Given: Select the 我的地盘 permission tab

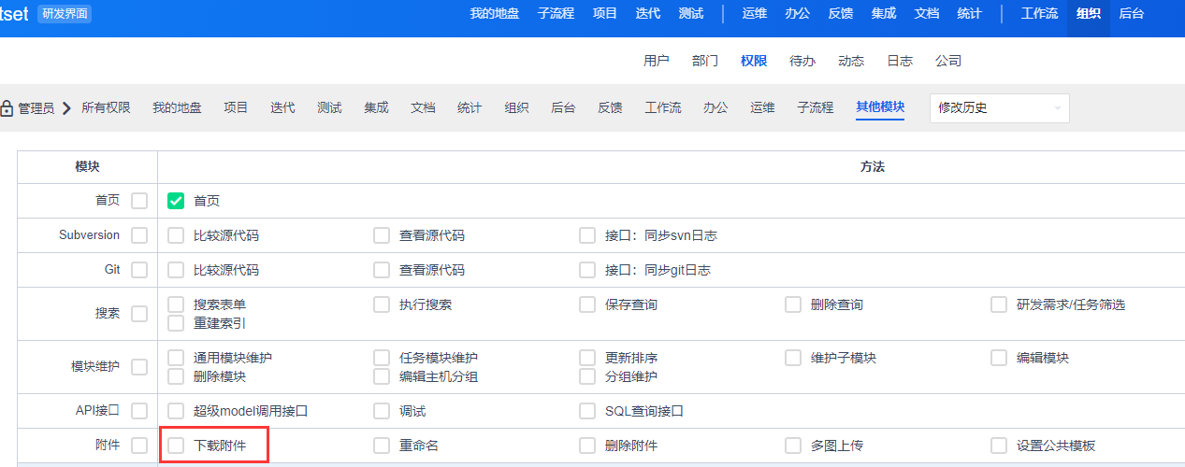Looking at the screenshot, I should [177, 107].
